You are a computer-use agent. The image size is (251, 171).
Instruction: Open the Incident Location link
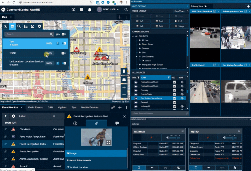point(78,167)
